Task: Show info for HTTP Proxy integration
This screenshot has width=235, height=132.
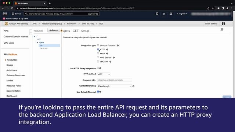Action: coord(100,68)
